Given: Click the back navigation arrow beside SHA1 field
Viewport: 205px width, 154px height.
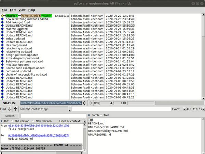Looking at the screenshot, I should 85,103.
